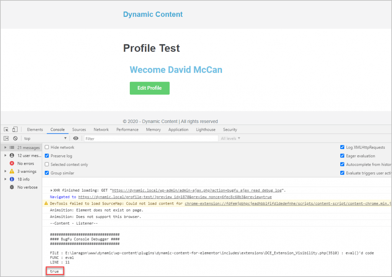Screen dimensions: 392x277
Task: Click the SourceMap warning triangle icon
Action: coord(46,203)
